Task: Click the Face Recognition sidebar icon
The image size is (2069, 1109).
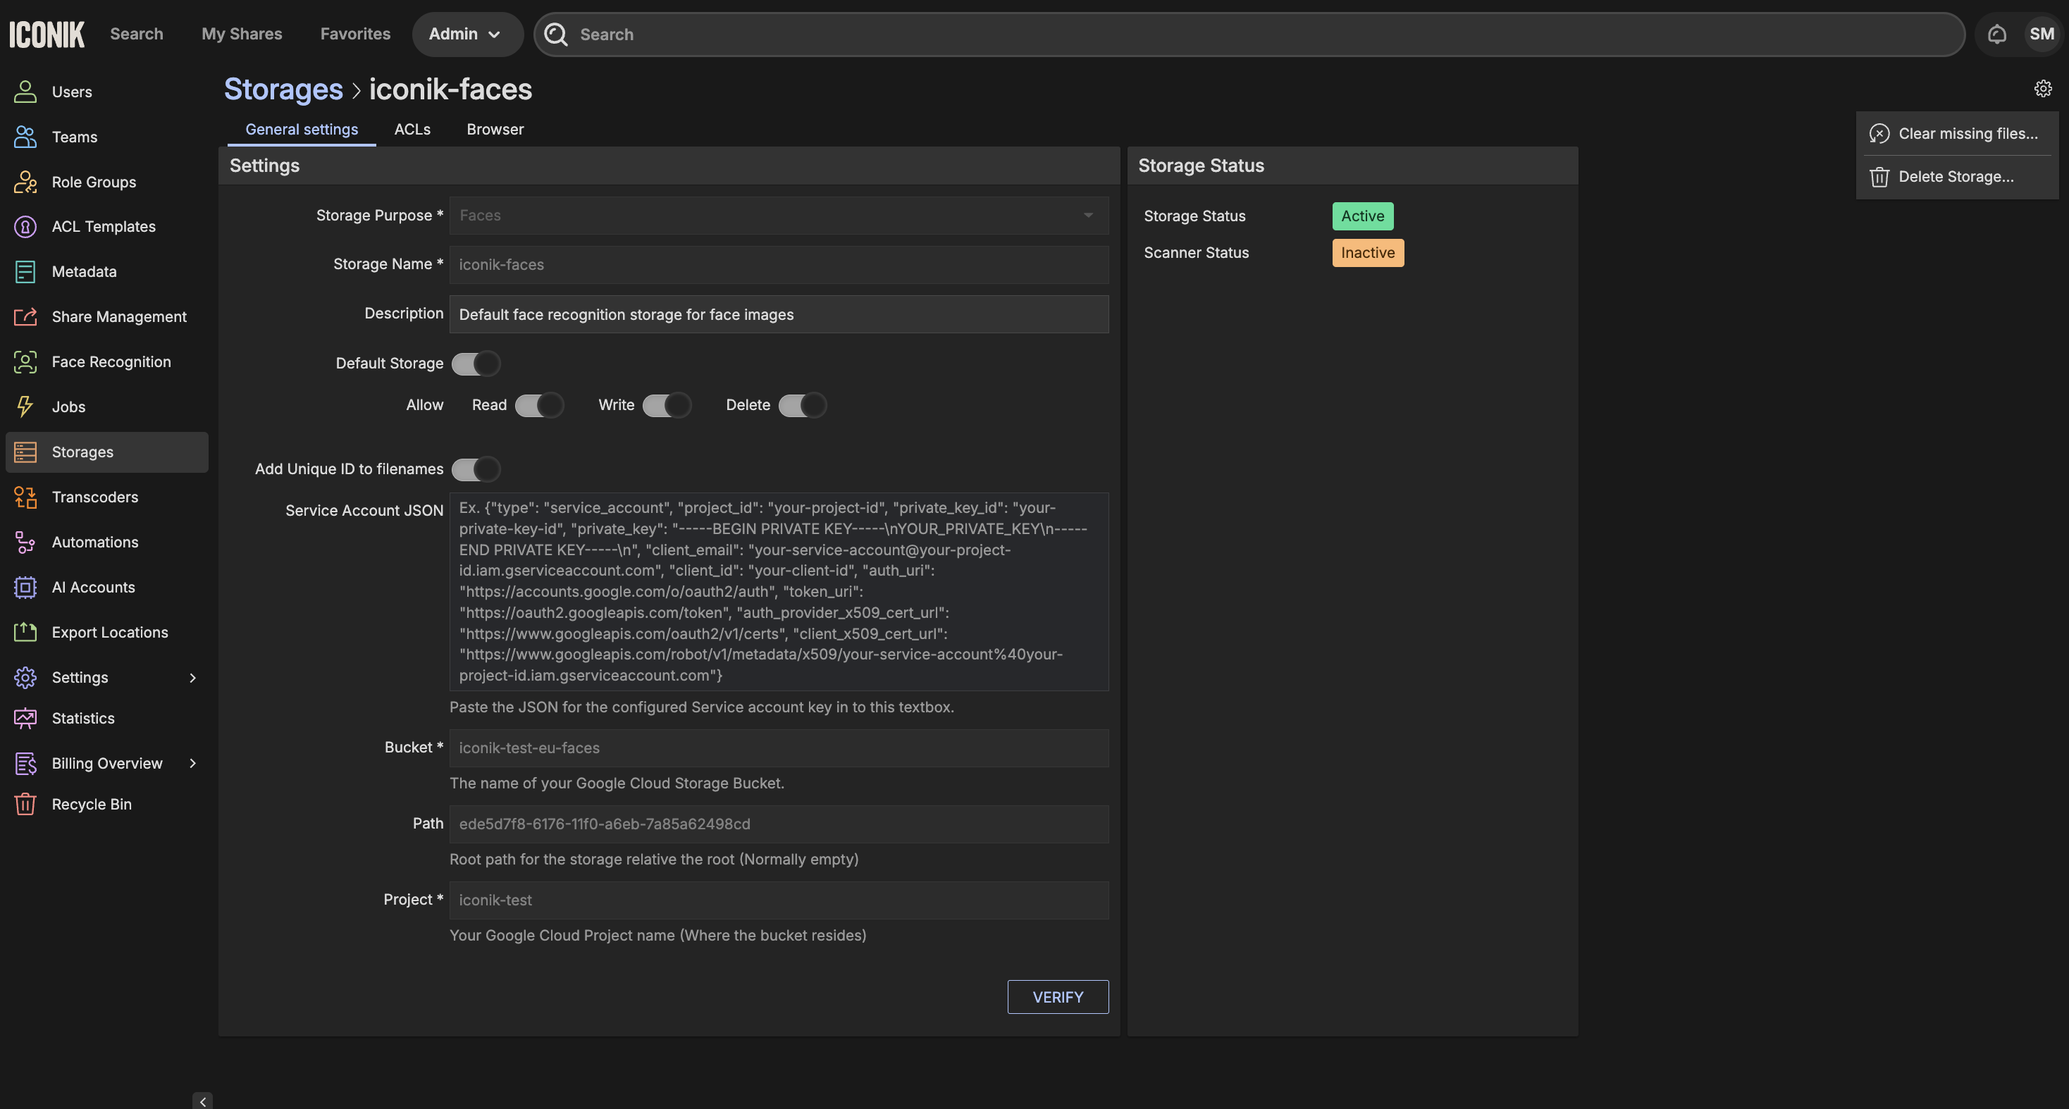Action: coord(25,362)
